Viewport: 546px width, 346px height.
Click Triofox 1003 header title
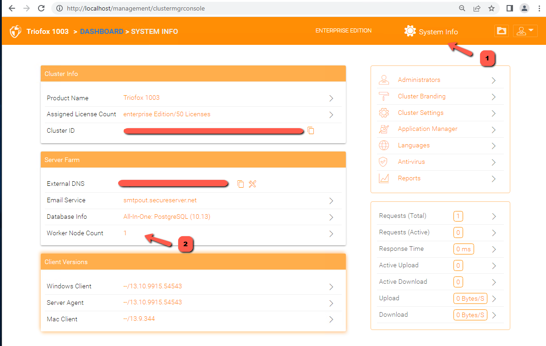pos(48,31)
